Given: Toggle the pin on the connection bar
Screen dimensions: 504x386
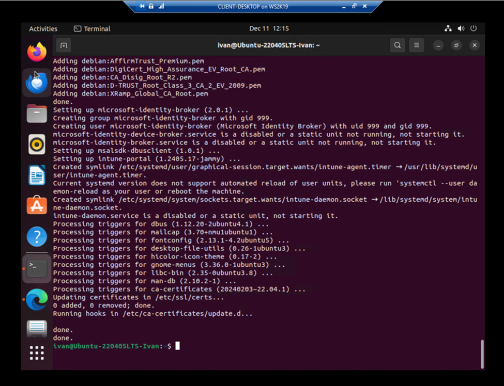Looking at the screenshot, I should [142, 6].
